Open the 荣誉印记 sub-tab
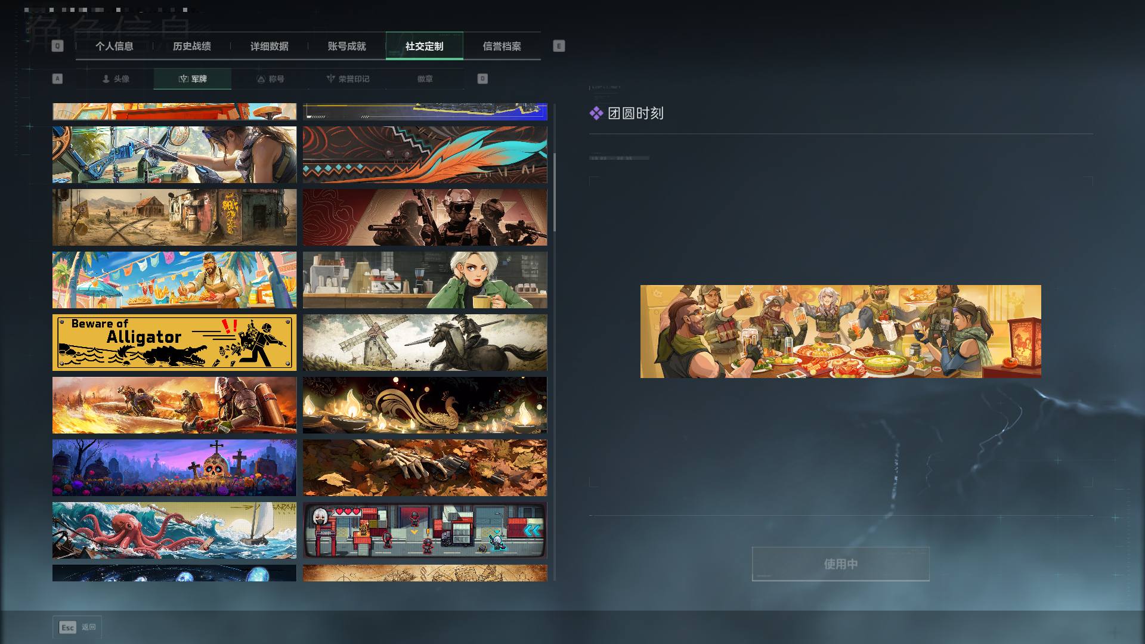The width and height of the screenshot is (1145, 644). click(x=348, y=79)
